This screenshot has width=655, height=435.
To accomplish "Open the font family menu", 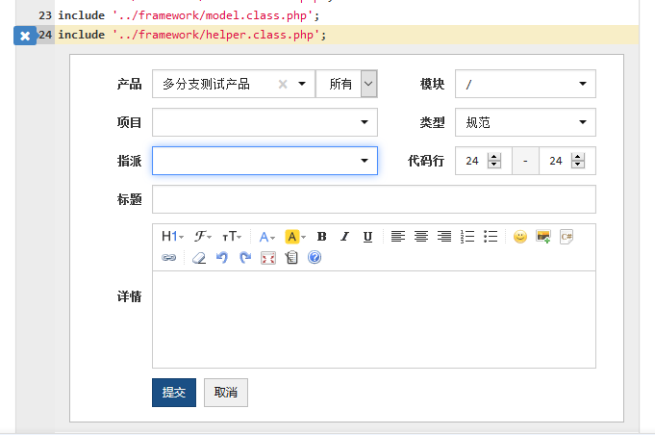I will coord(203,237).
